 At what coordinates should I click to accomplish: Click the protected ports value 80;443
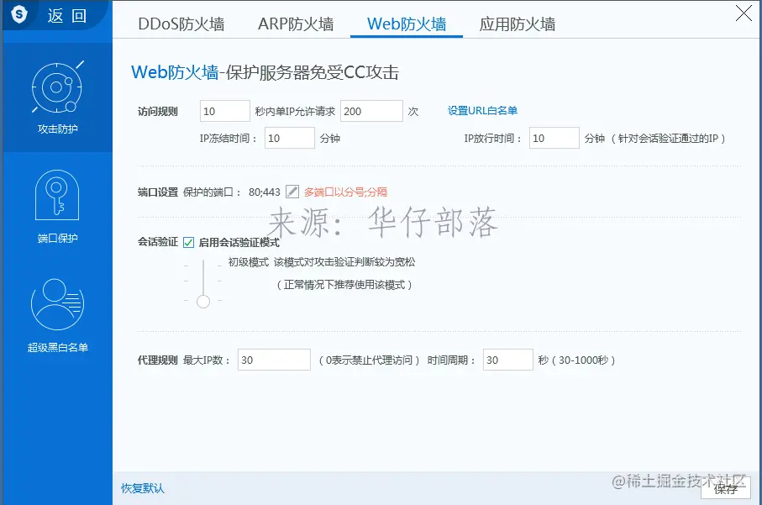265,192
